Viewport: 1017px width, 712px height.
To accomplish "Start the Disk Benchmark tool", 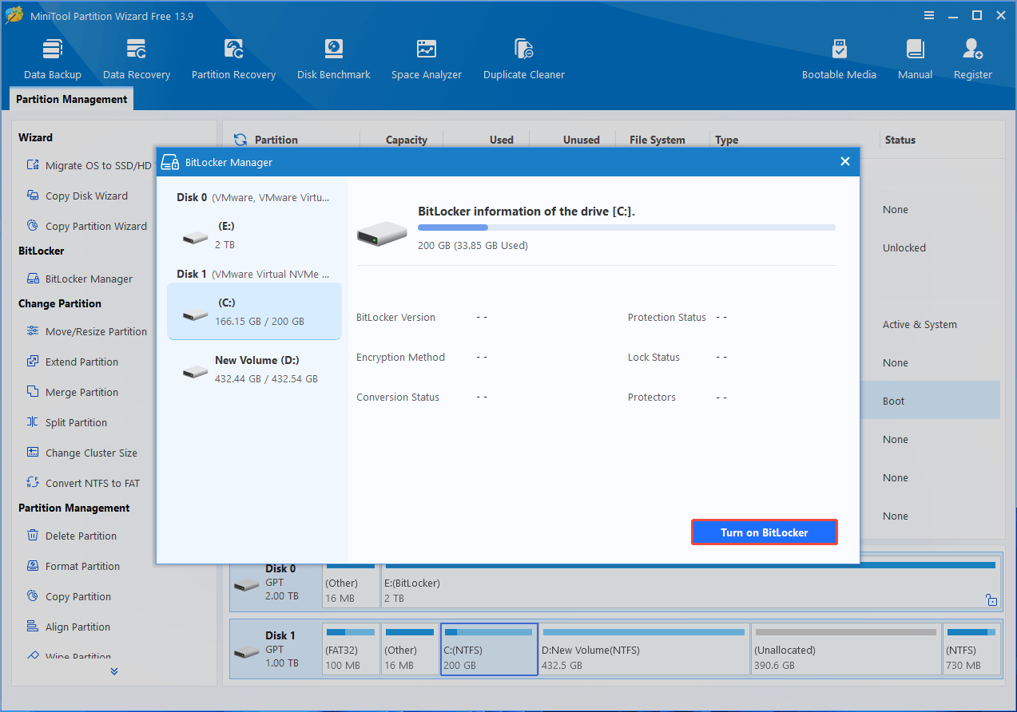I will click(x=334, y=59).
